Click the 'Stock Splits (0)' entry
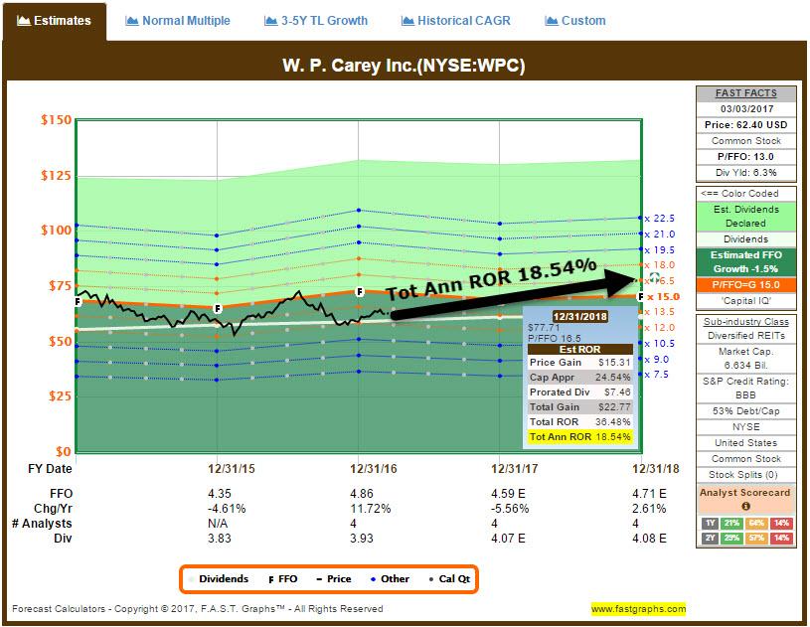Screen dimensions: 810x627 (746, 475)
